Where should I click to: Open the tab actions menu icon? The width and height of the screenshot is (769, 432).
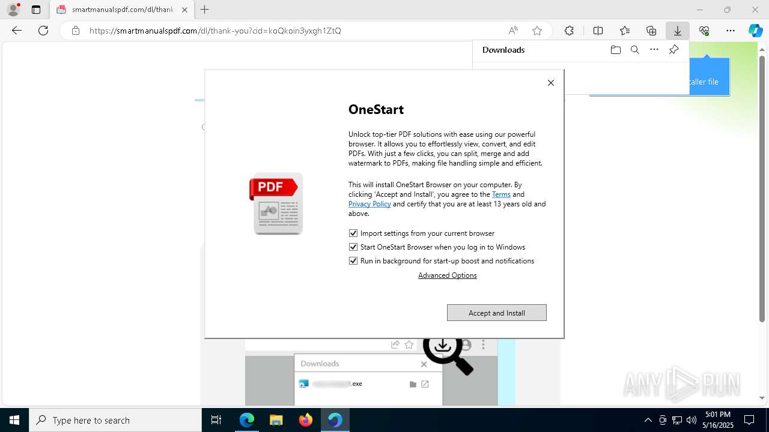(36, 10)
